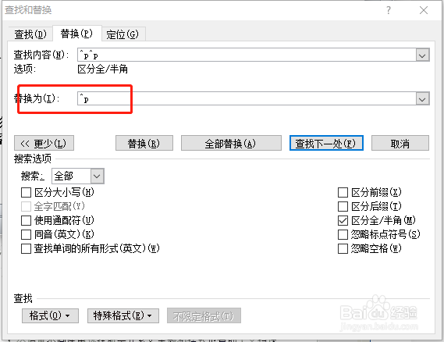Image resolution: width=444 pixels, height=342 pixels.
Task: Open the 特殊格式(E) dropdown menu
Action: (x=123, y=315)
